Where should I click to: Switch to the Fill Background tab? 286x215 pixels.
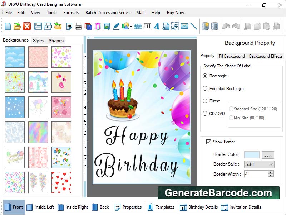click(x=232, y=56)
